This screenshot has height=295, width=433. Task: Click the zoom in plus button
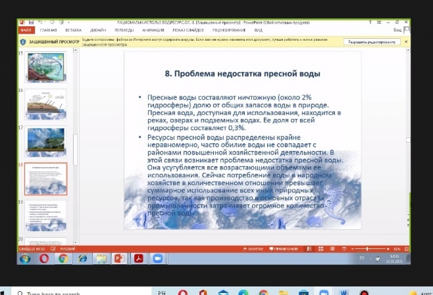(x=388, y=249)
